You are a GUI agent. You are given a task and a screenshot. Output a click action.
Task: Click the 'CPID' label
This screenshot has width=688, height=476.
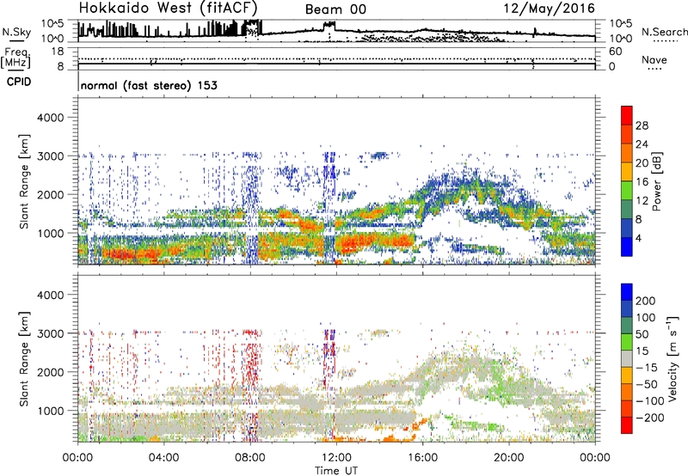[19, 82]
